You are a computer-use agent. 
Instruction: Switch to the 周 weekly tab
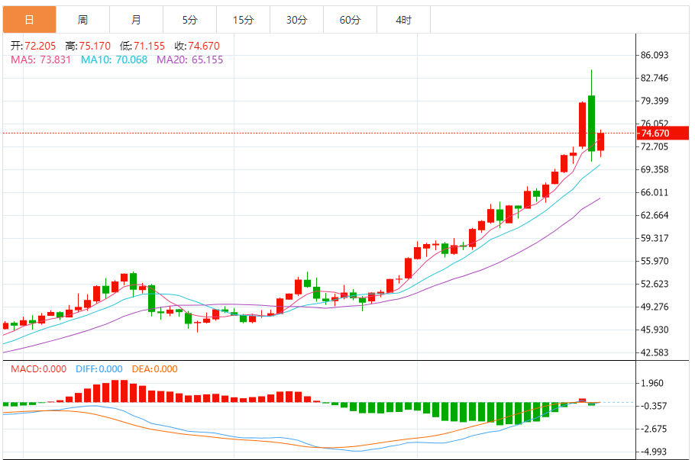pyautogui.click(x=82, y=20)
